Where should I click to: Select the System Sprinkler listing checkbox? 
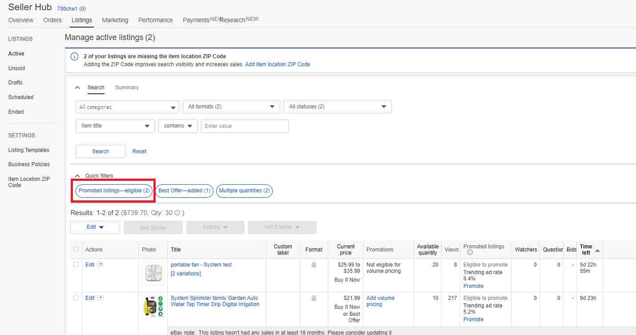(x=76, y=298)
